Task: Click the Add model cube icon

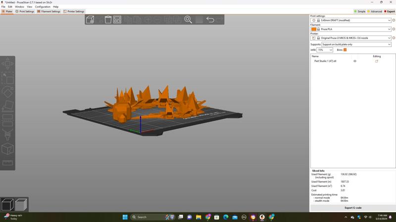Action: click(90, 20)
